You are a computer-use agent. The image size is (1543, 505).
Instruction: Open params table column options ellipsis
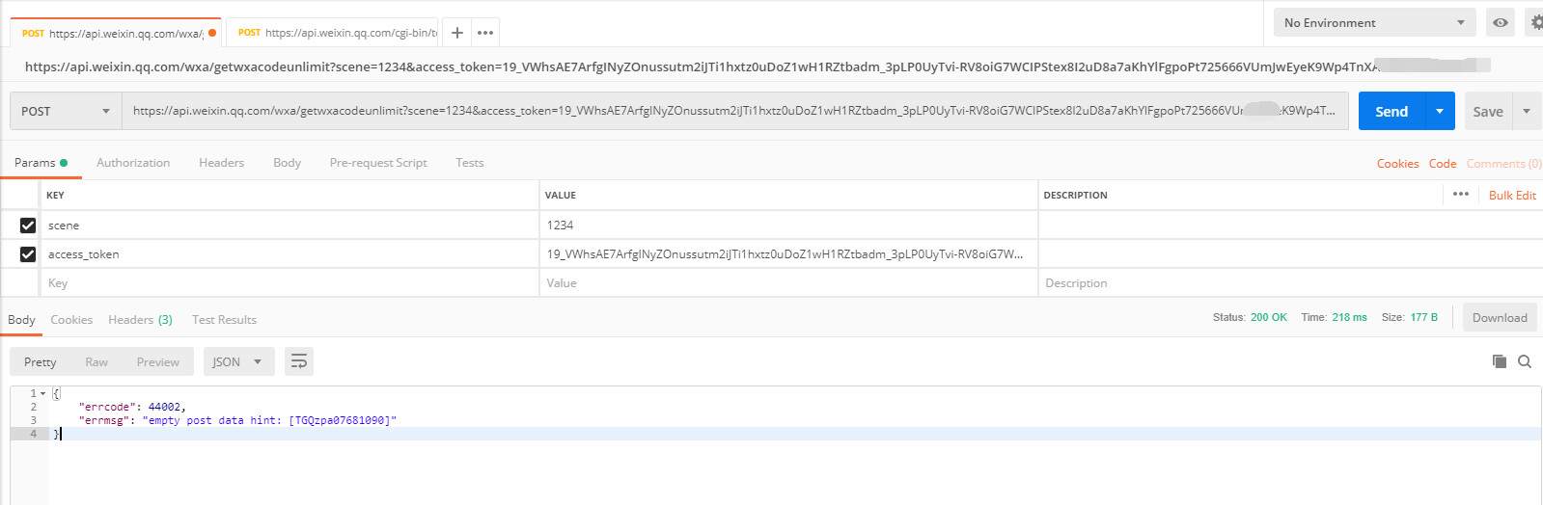[1461, 195]
